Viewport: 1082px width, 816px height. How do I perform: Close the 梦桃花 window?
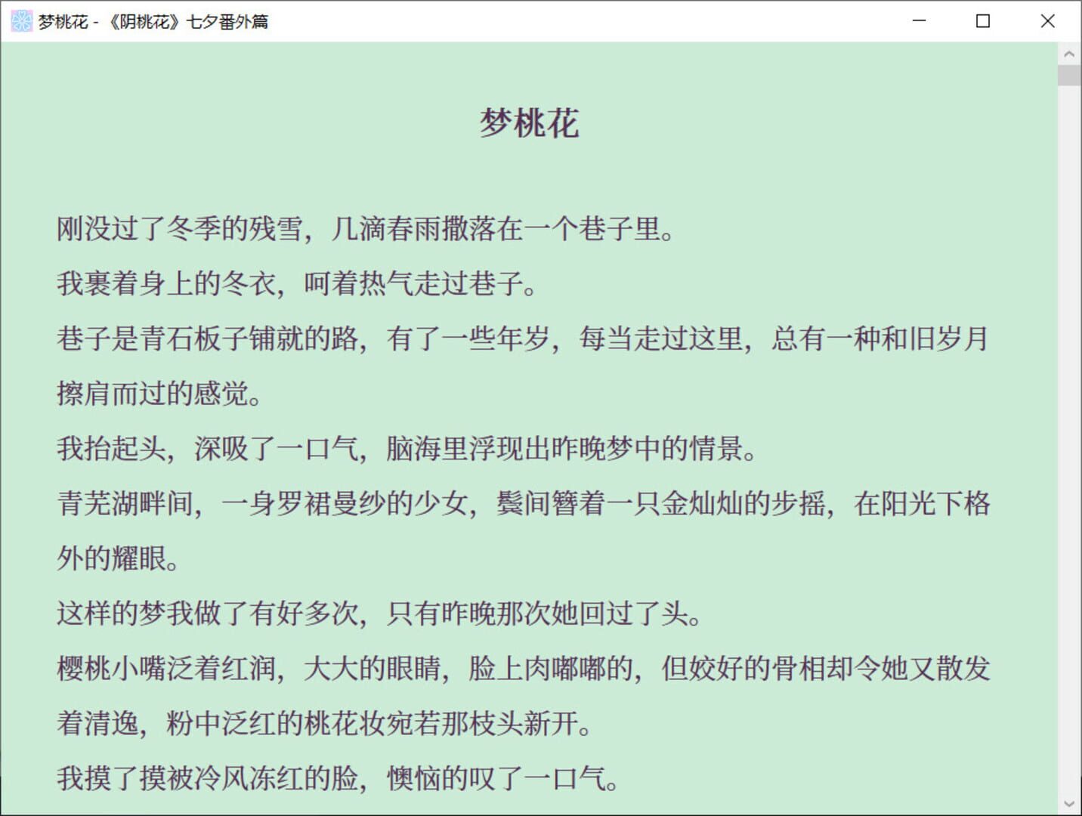click(1047, 21)
